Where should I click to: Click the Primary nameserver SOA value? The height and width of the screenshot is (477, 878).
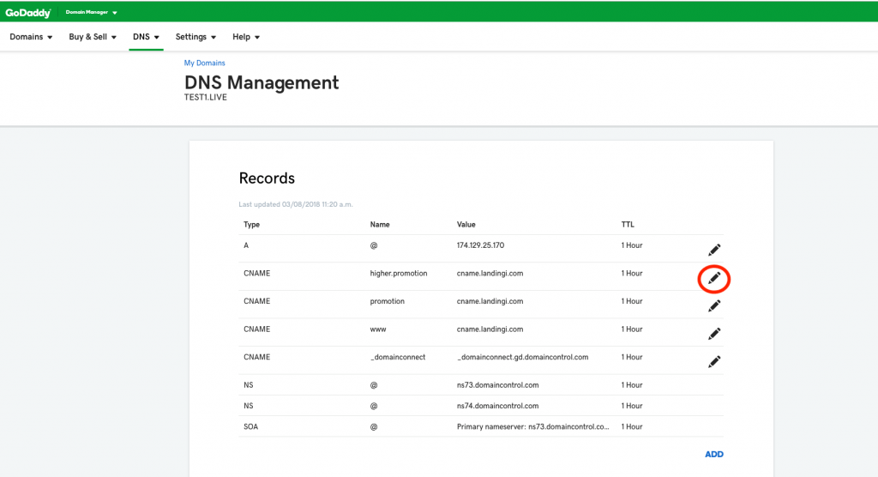tap(532, 426)
